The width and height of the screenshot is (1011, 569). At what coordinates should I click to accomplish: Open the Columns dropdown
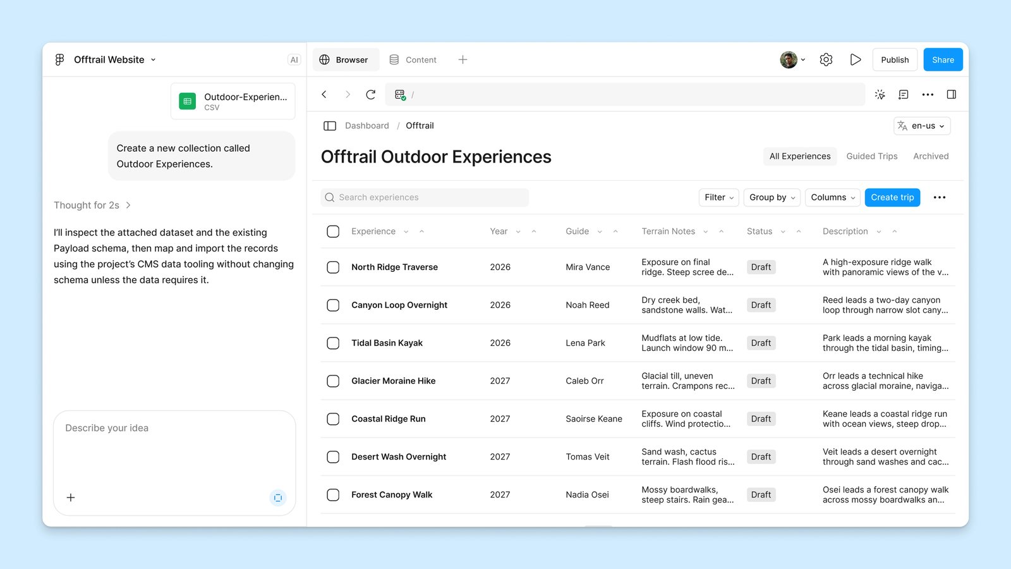[x=833, y=197]
